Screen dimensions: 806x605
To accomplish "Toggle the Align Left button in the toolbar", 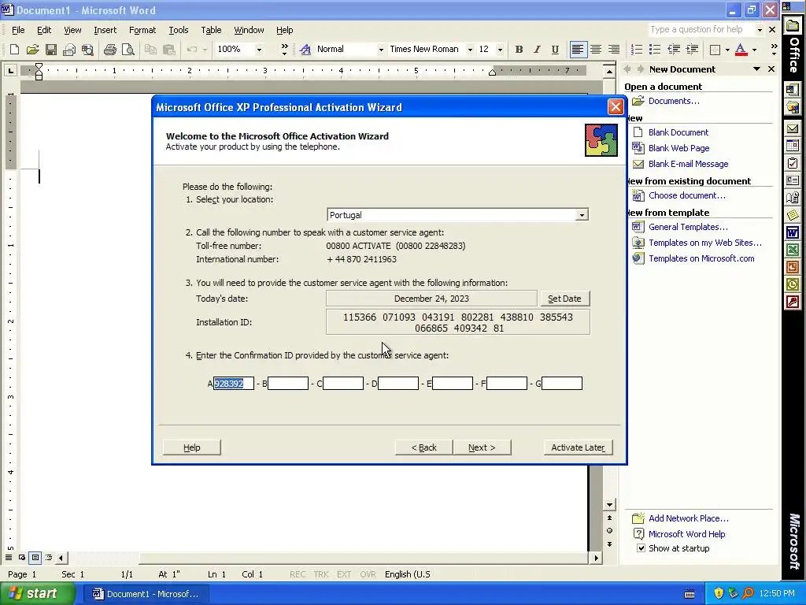I will point(578,50).
